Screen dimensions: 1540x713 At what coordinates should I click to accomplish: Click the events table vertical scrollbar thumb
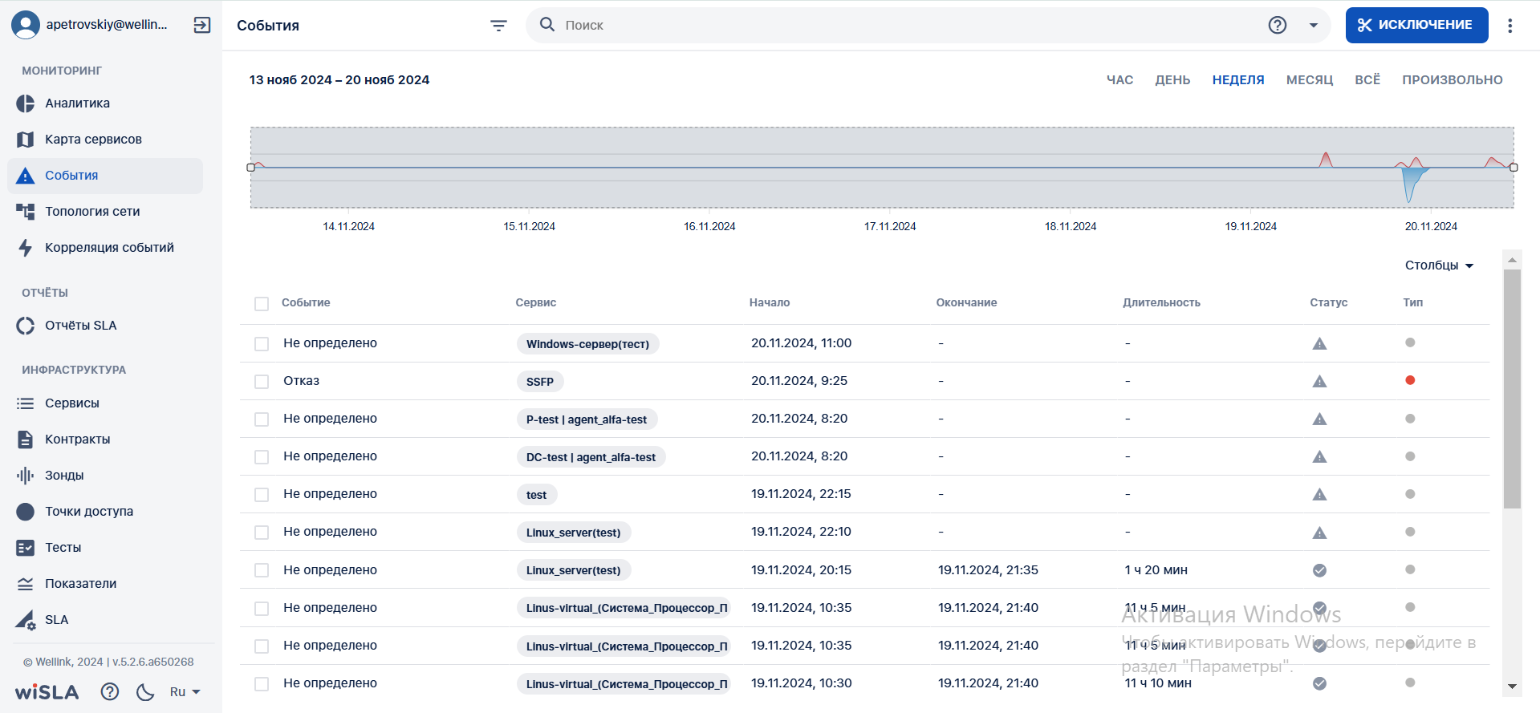1512,389
